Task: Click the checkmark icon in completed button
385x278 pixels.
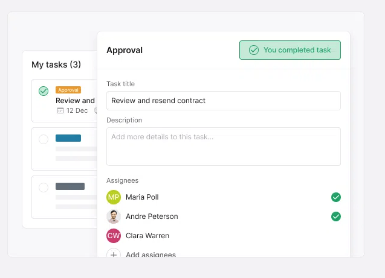Action: point(254,50)
